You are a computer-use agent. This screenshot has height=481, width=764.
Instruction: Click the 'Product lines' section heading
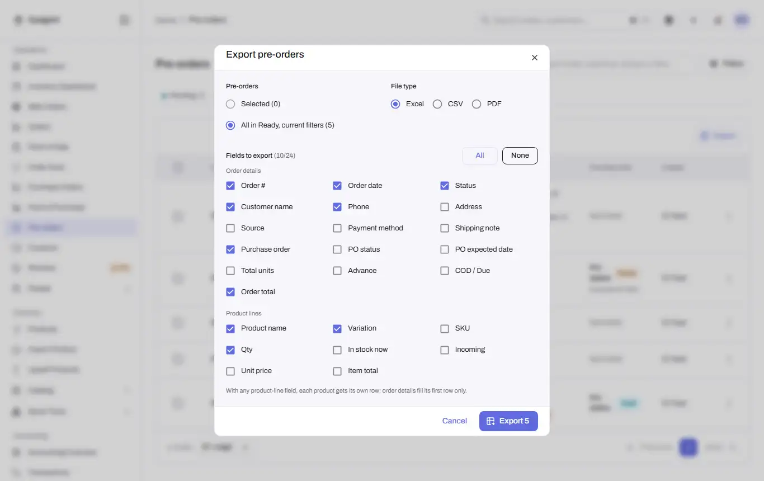coord(244,313)
